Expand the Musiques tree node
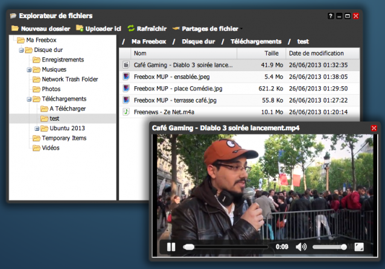 tap(29, 70)
